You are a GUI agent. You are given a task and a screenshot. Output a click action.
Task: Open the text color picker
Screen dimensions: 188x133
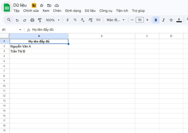pos(179,20)
